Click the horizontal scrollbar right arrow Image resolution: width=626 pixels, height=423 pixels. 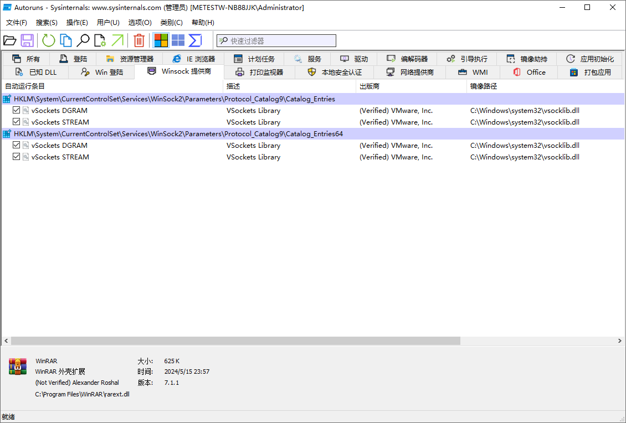[619, 341]
